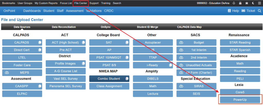Expand the Dashboards menu
263x105 pixels.
(32, 11)
